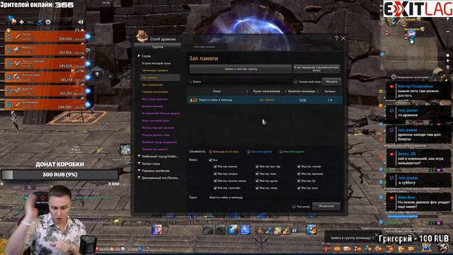The width and height of the screenshot is (453, 255).
Task: Click the Blade & Soul logo icon at the bottom right corner
Action: pyautogui.click(x=444, y=248)
